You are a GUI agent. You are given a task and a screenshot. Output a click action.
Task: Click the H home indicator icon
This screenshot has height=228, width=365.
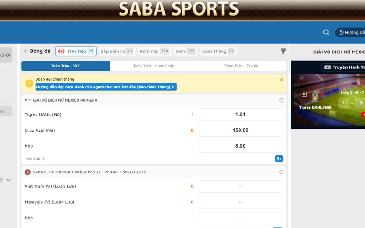pyautogui.click(x=304, y=94)
